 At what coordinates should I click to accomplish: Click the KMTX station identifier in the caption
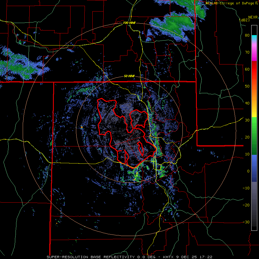coord(169,257)
